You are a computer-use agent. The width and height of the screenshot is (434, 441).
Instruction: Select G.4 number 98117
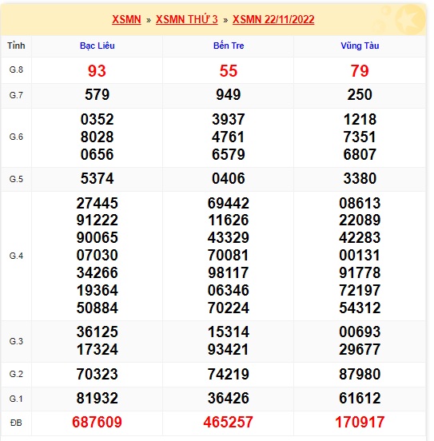(229, 272)
